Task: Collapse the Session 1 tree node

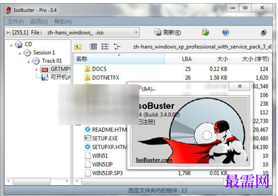Action: (20, 53)
